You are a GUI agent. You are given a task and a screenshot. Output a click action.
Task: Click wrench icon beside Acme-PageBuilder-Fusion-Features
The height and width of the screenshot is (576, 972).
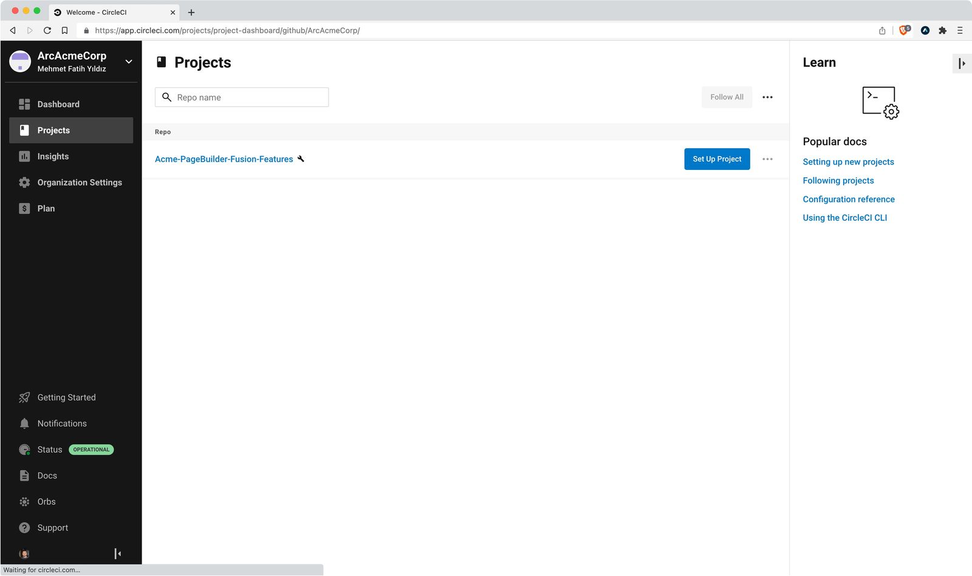coord(301,159)
